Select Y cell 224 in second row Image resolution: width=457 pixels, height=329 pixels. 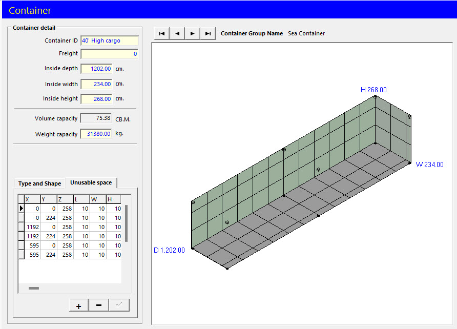(49, 218)
